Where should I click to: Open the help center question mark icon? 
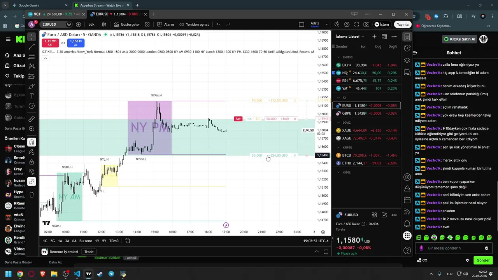407,250
